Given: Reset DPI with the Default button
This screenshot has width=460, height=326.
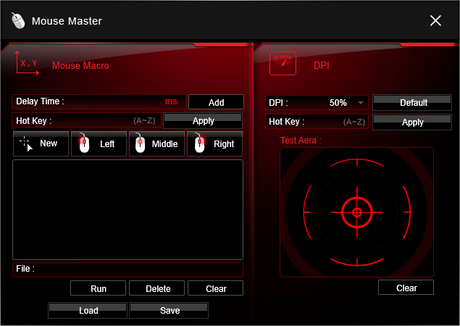Looking at the screenshot, I should click(x=412, y=102).
